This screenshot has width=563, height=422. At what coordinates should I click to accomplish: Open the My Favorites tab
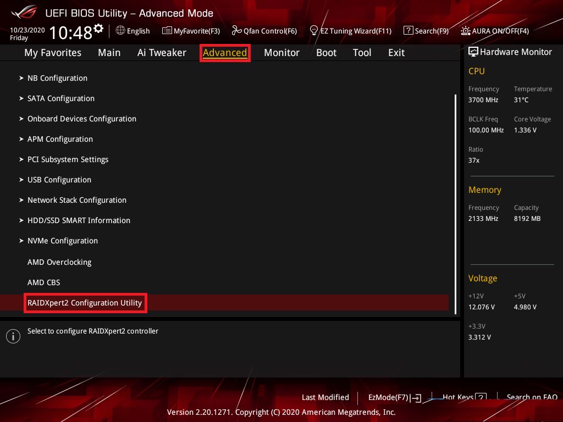pos(53,53)
